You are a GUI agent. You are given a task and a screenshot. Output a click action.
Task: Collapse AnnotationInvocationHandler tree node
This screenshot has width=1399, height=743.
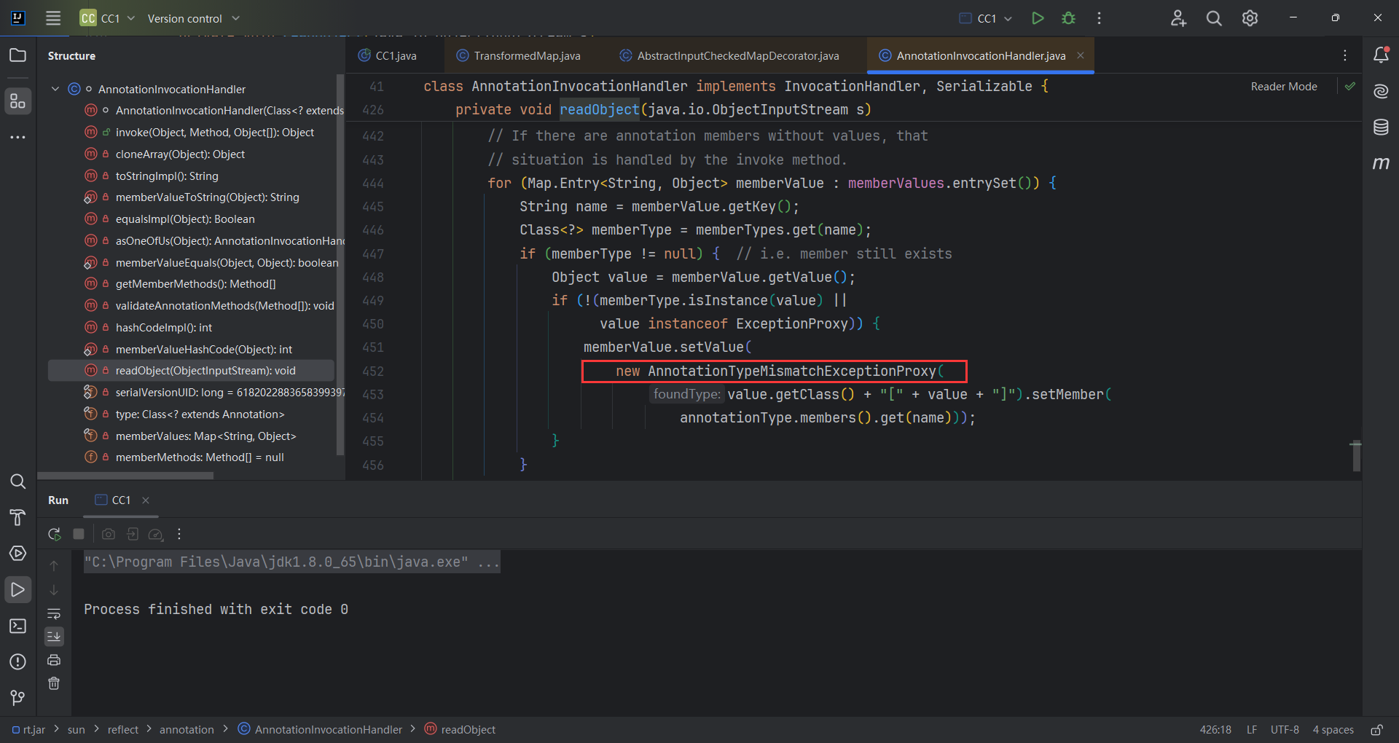55,89
